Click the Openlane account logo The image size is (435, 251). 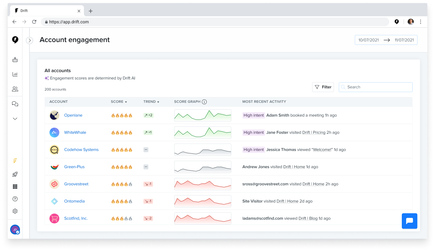(x=54, y=115)
